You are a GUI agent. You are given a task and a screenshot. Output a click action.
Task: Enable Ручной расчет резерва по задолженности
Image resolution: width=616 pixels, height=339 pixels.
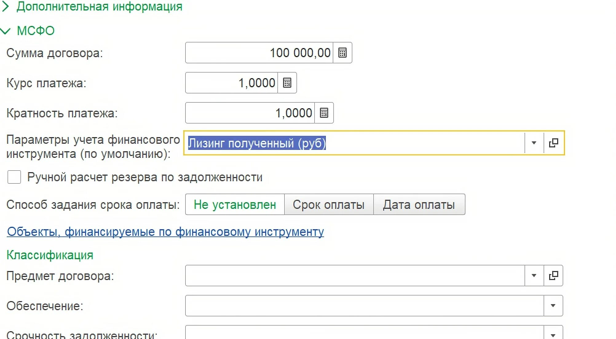click(x=14, y=177)
